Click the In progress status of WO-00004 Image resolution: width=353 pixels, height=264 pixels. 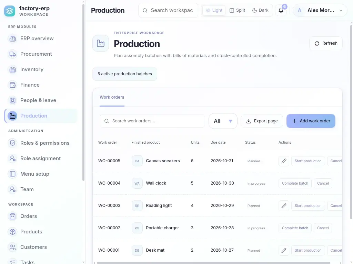click(256, 184)
